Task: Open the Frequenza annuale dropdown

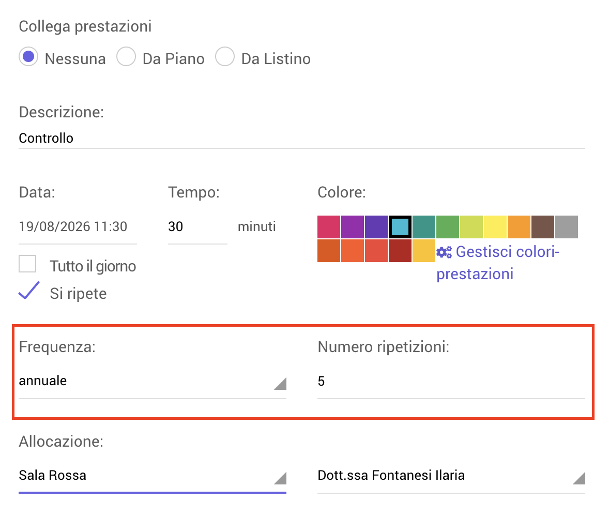Action: tap(152, 381)
